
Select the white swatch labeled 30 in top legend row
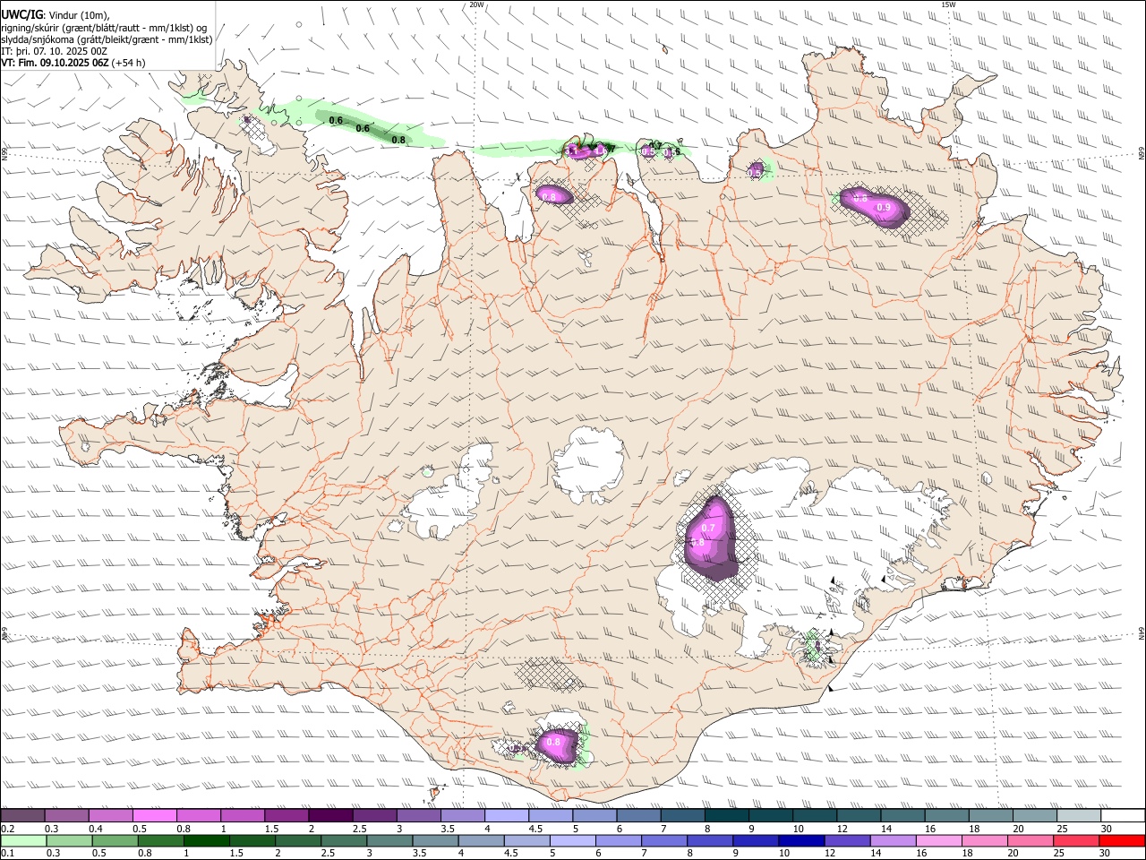pos(1123,816)
